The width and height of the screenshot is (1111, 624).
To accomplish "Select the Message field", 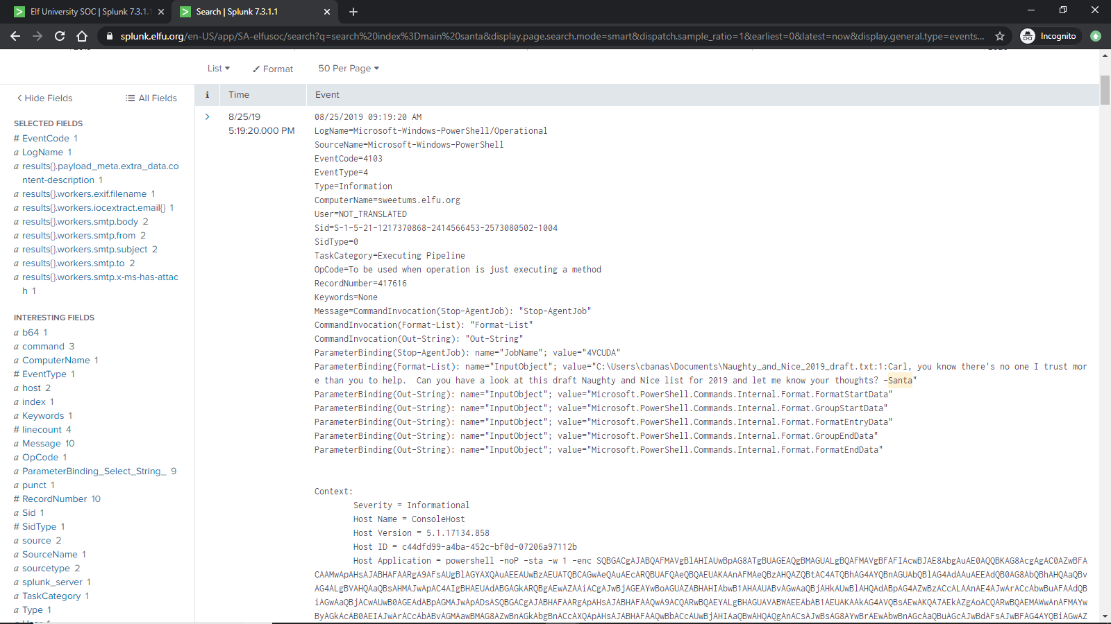I will [42, 444].
